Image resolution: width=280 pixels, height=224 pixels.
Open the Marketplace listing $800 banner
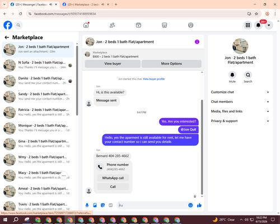pos(143,54)
